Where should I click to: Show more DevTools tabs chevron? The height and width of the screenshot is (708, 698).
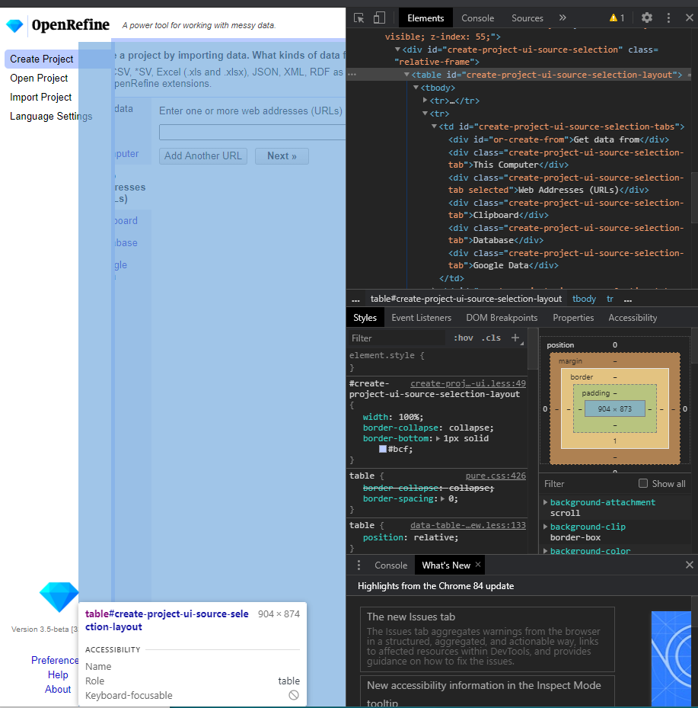click(x=563, y=18)
